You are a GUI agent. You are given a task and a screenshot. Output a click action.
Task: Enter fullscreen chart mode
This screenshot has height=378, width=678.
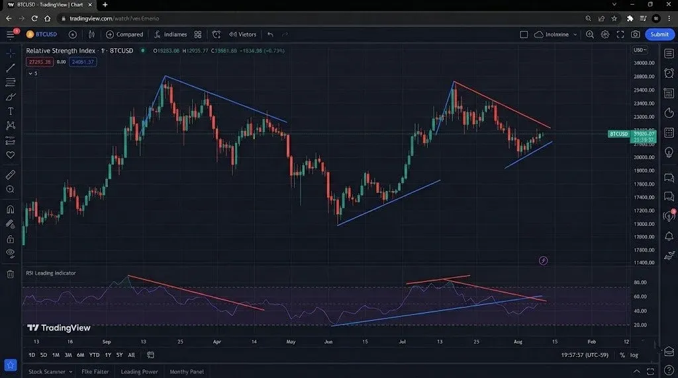[x=620, y=34]
